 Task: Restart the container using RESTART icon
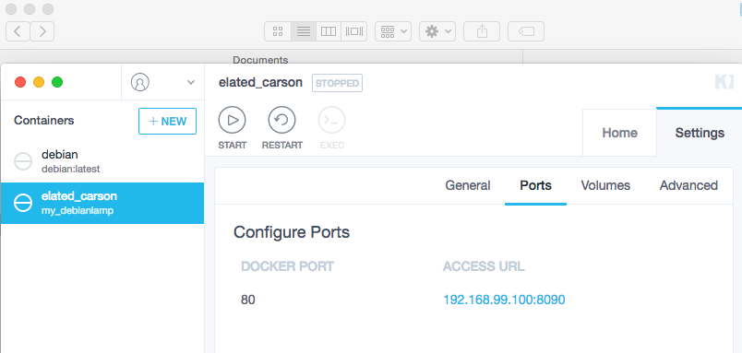tap(282, 121)
